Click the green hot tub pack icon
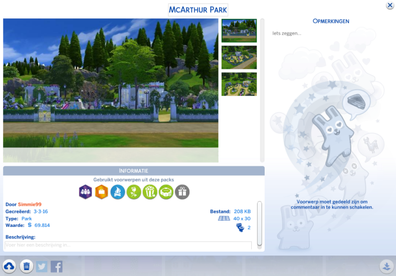 [166, 192]
